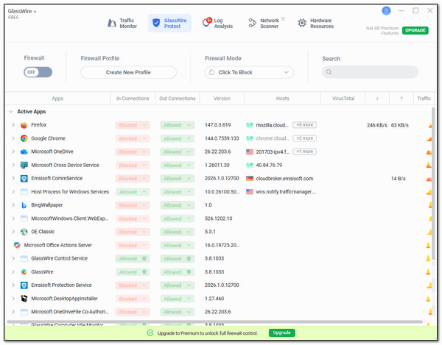Toggle Firefox In Connections Blocked state
Screen dimensions: 442x345
(x=133, y=125)
